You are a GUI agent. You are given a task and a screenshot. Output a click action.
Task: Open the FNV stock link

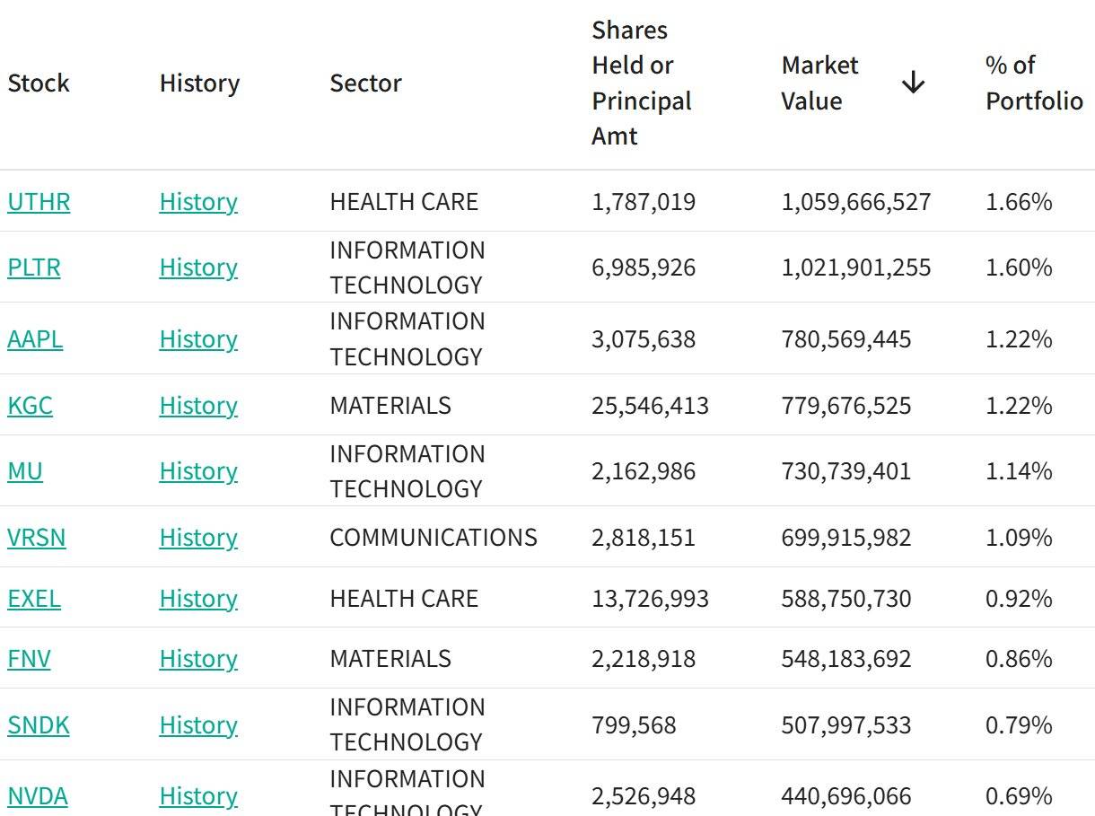point(29,659)
